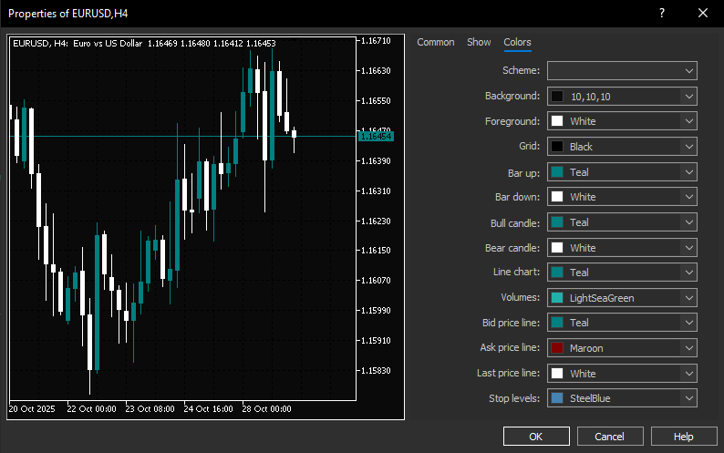Click the Cancel button

(609, 437)
